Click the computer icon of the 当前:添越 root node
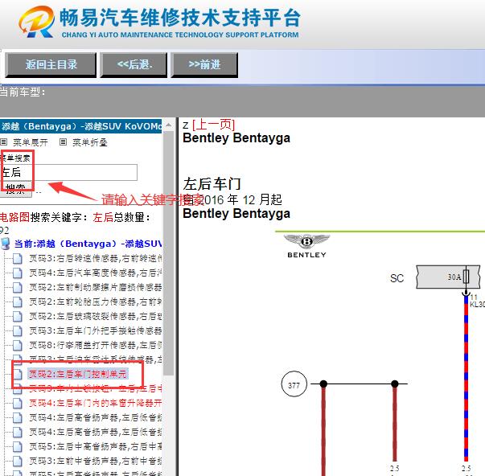The width and height of the screenshot is (485, 476). (x=6, y=244)
